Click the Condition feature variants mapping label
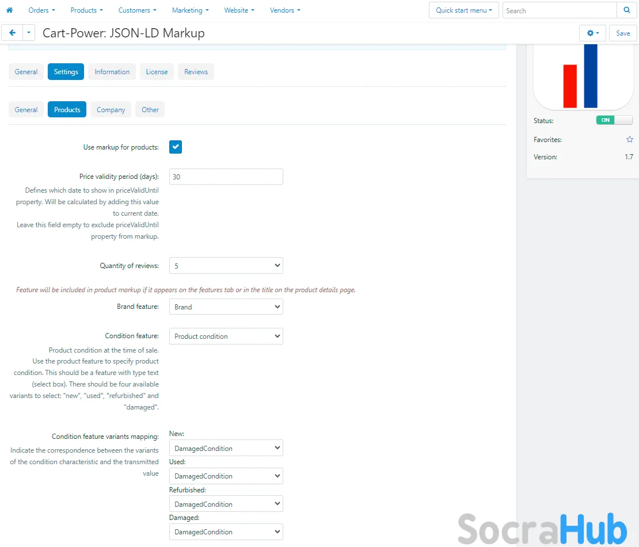The width and height of the screenshot is (639, 547). coord(105,437)
